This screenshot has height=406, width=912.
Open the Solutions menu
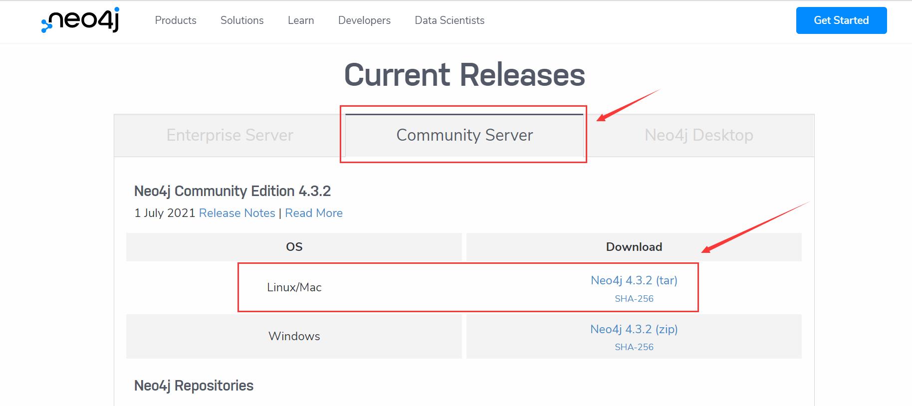point(242,20)
